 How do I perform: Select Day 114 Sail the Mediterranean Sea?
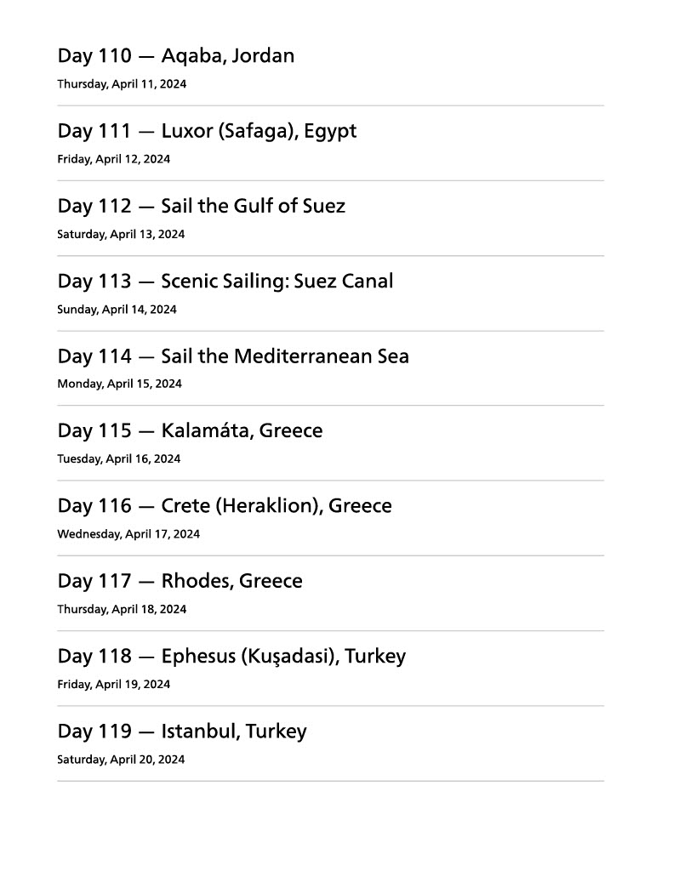[x=233, y=356]
